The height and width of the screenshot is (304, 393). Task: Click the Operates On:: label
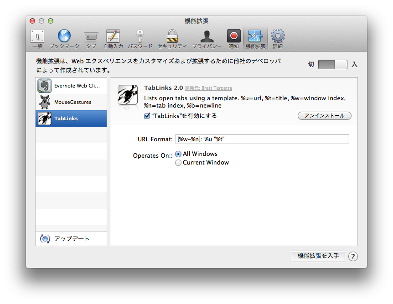(x=153, y=155)
